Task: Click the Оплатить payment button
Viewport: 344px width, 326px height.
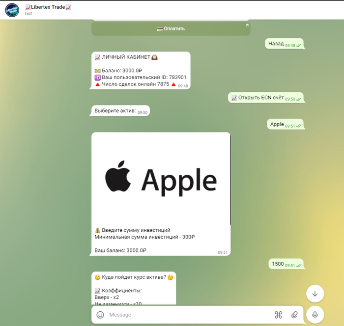Action: (x=171, y=28)
